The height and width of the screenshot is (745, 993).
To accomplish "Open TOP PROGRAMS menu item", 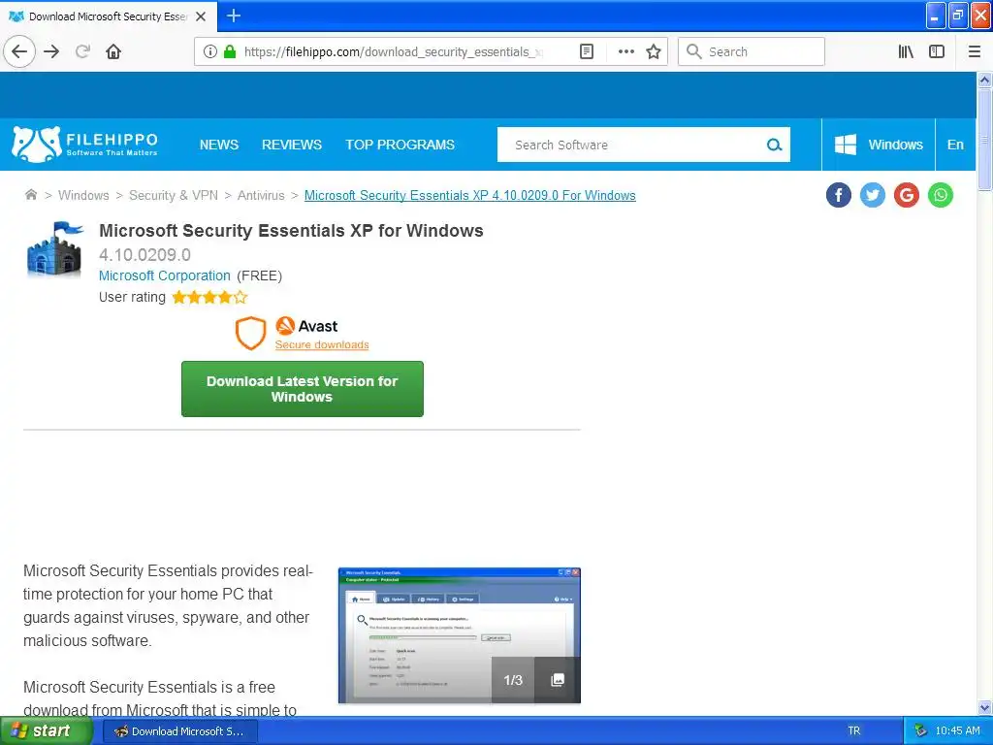I will coord(400,145).
